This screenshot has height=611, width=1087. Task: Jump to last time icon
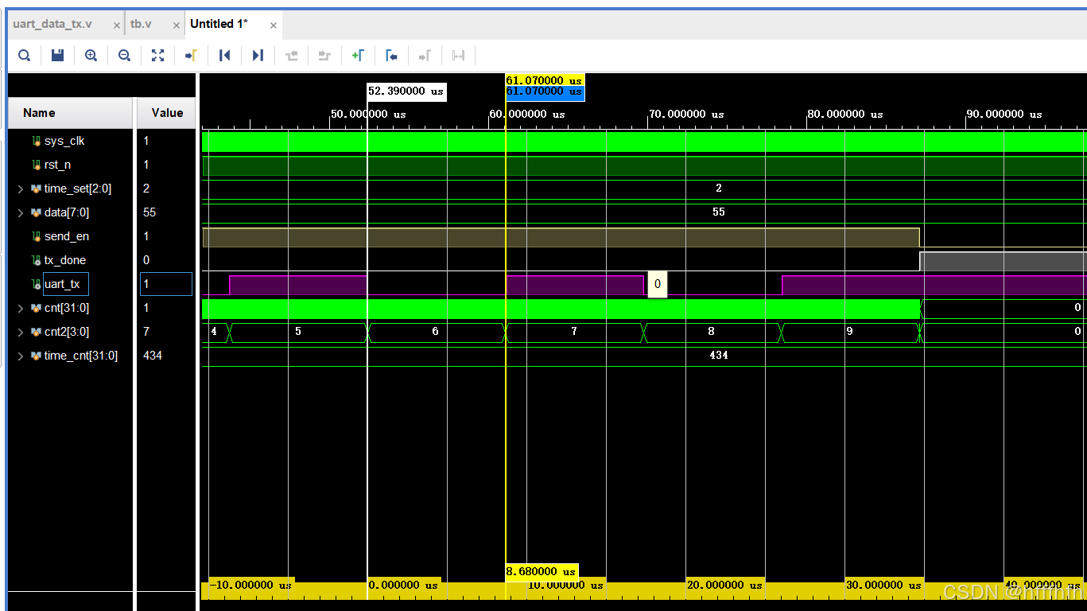click(x=258, y=55)
